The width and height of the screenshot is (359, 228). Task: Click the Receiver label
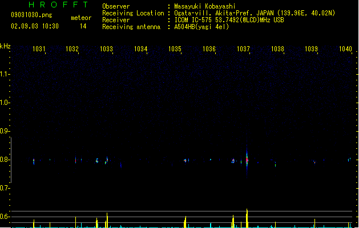116,20
